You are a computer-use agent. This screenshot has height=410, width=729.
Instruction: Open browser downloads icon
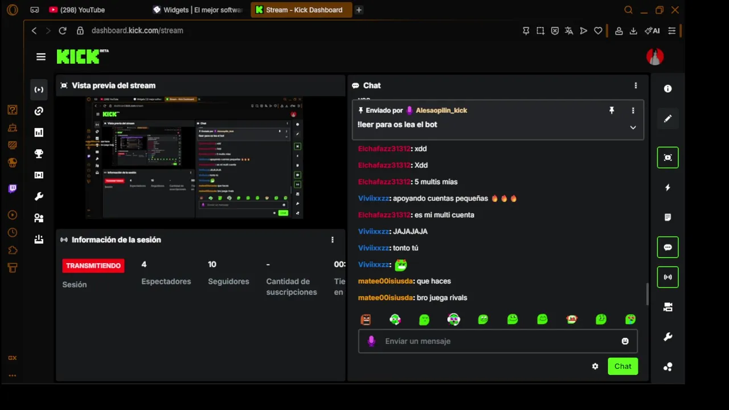pyautogui.click(x=633, y=31)
